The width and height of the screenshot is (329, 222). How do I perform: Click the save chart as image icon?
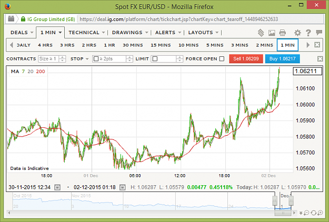[x=272, y=33]
